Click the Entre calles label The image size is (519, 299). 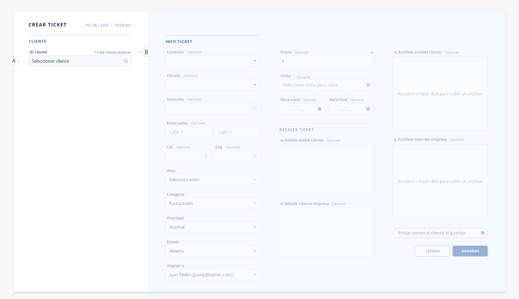[x=177, y=123]
